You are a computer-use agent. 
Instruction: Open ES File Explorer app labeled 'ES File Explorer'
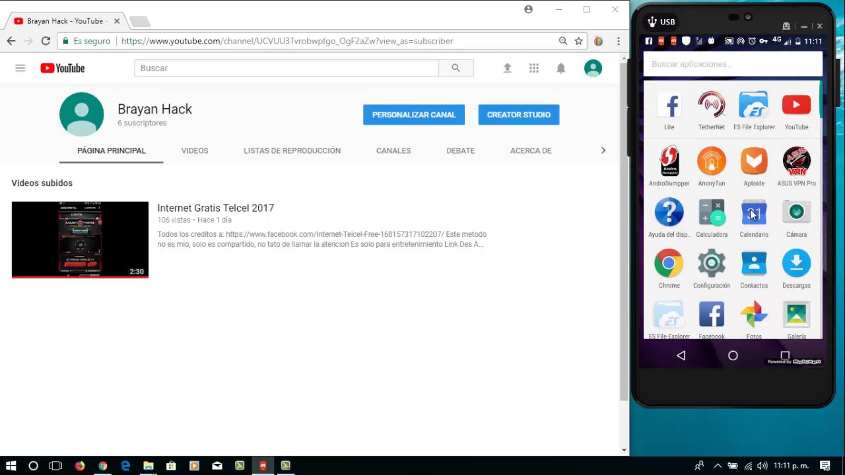click(754, 111)
